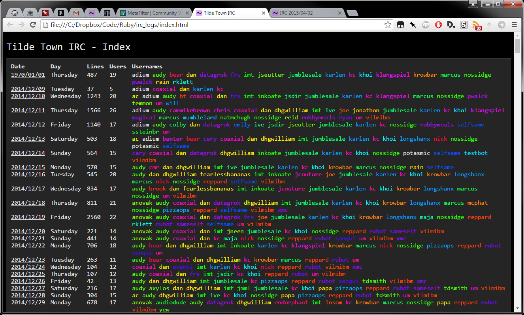Open the 2014/12/24 log link
524x315 pixels.
click(x=28, y=267)
